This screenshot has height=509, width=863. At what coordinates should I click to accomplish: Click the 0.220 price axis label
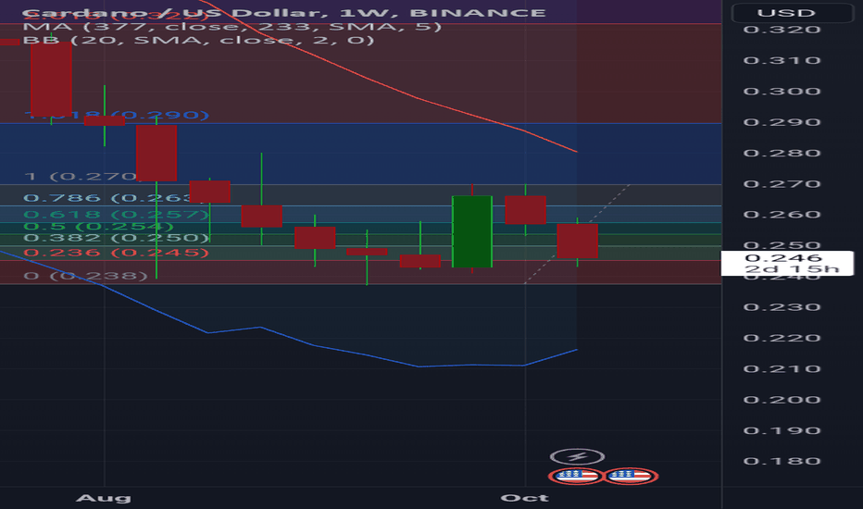click(x=782, y=338)
